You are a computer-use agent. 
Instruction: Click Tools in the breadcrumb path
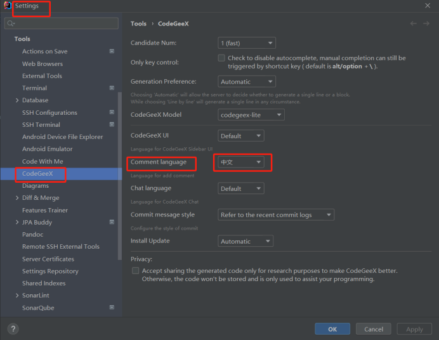tap(138, 23)
